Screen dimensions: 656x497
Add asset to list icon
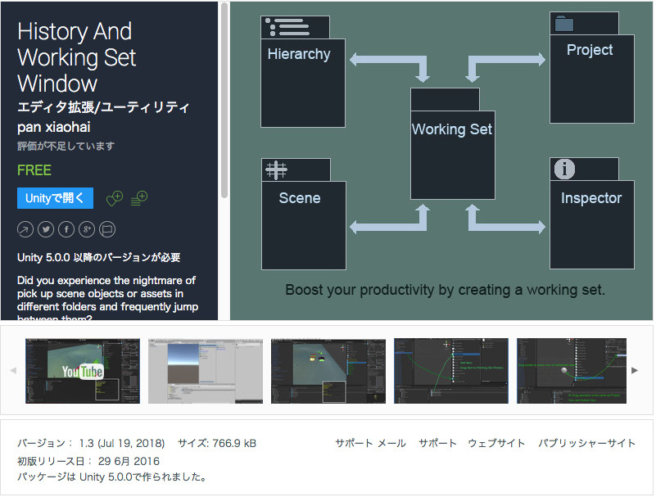click(139, 198)
